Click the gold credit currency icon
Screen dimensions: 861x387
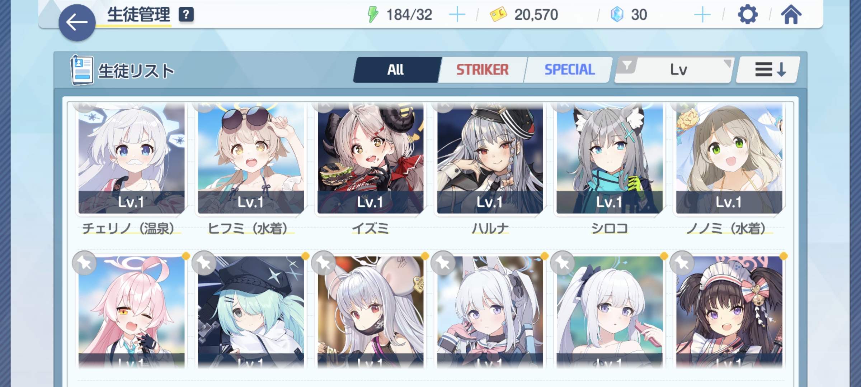point(498,15)
